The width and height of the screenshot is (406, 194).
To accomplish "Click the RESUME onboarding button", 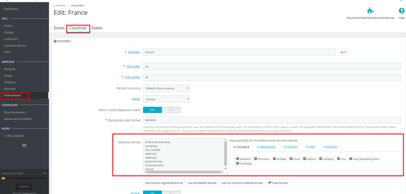I will click(24, 187).
